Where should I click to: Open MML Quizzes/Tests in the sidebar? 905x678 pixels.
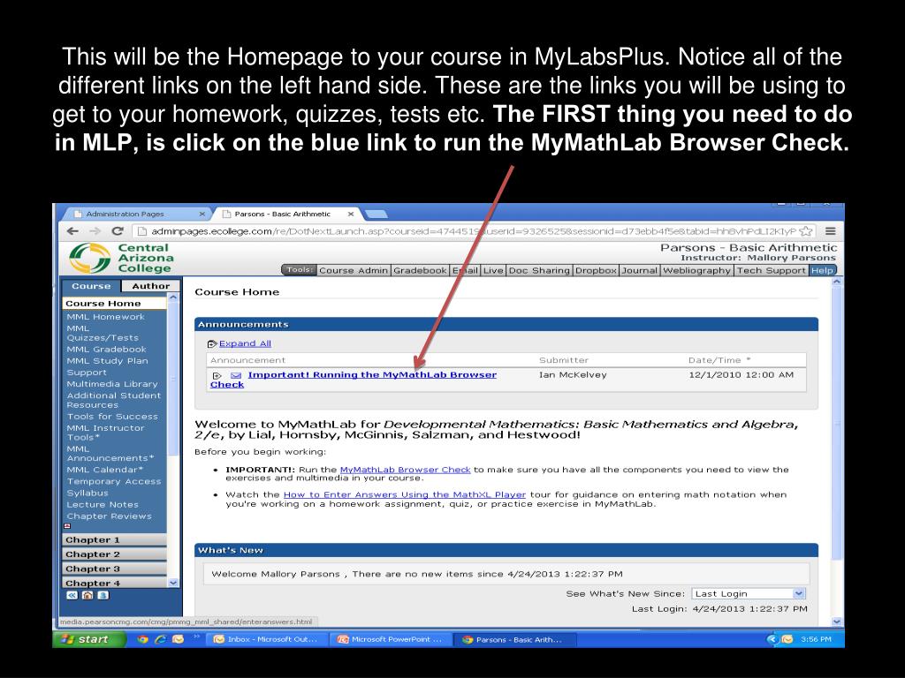coord(103,333)
